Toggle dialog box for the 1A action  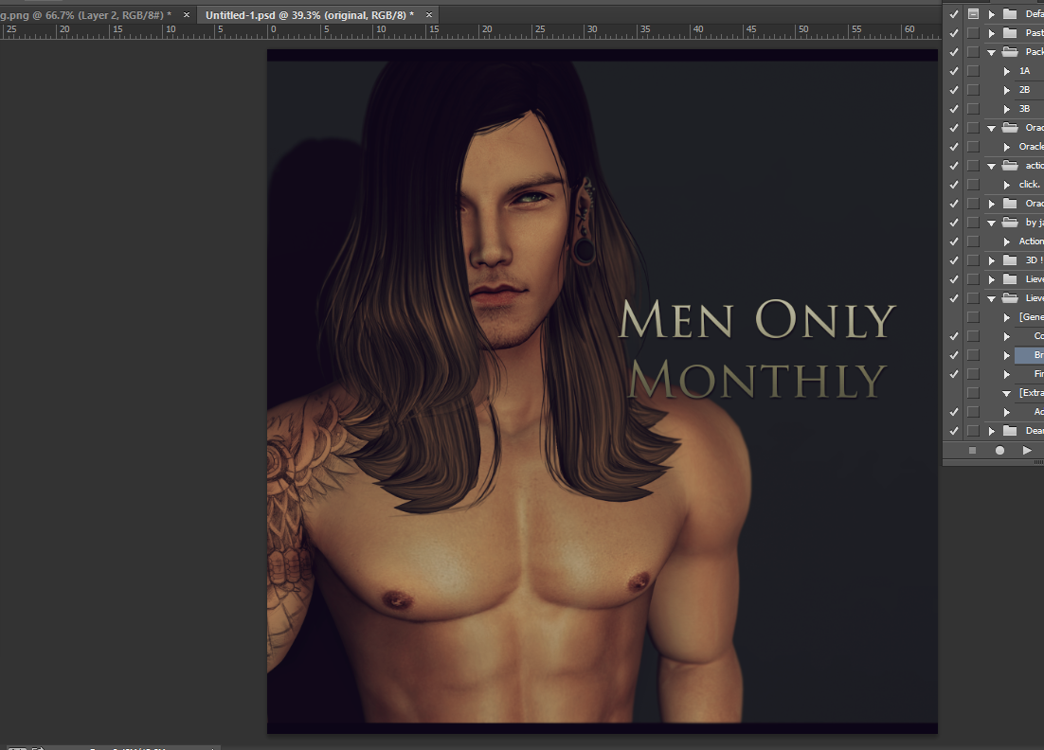click(974, 70)
